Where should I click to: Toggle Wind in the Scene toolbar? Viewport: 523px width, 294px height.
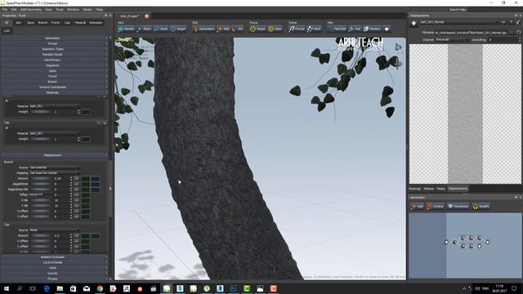(314, 29)
